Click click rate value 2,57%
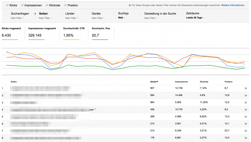 (x=203, y=138)
